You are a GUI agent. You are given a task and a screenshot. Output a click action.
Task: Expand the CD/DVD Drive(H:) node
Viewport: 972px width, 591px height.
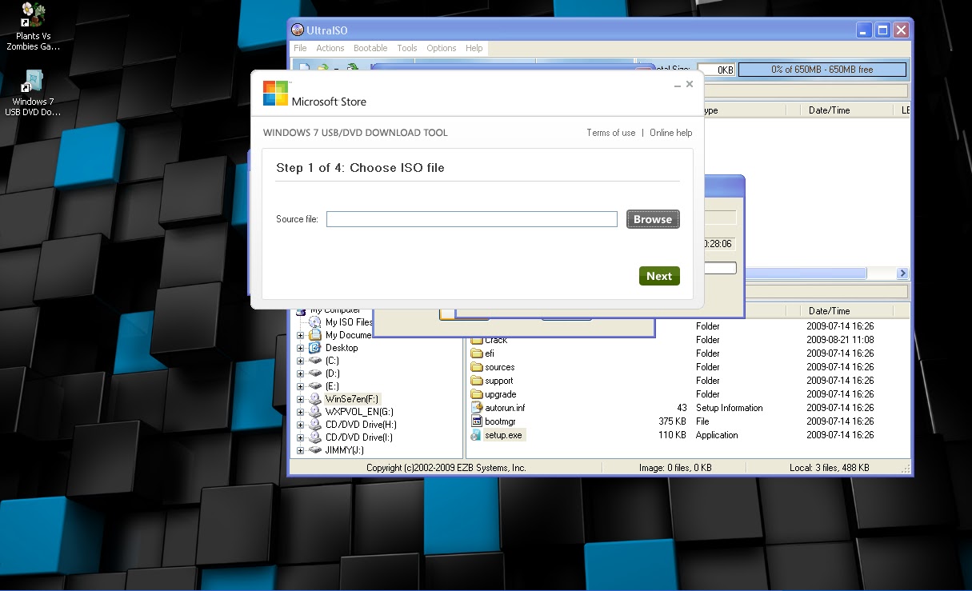coord(301,425)
